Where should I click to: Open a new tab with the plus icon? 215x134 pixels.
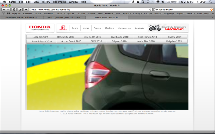click(x=212, y=17)
